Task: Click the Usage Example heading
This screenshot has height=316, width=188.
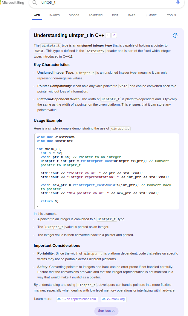Action: point(48,121)
